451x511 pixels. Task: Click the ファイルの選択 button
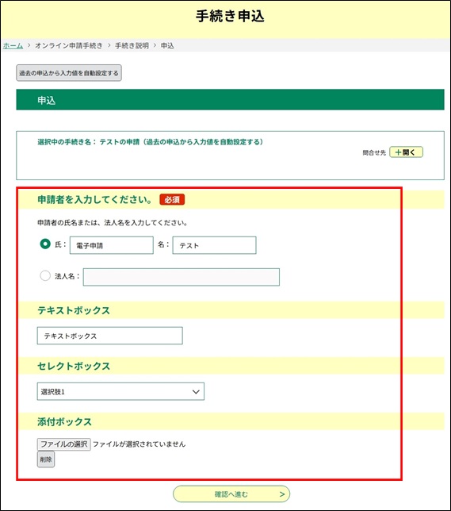point(64,444)
